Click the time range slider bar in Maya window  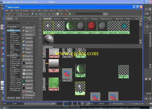coord(40,104)
